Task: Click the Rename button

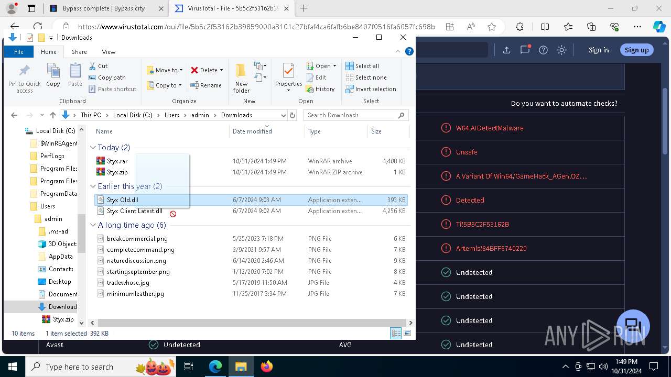Action: coord(206,85)
